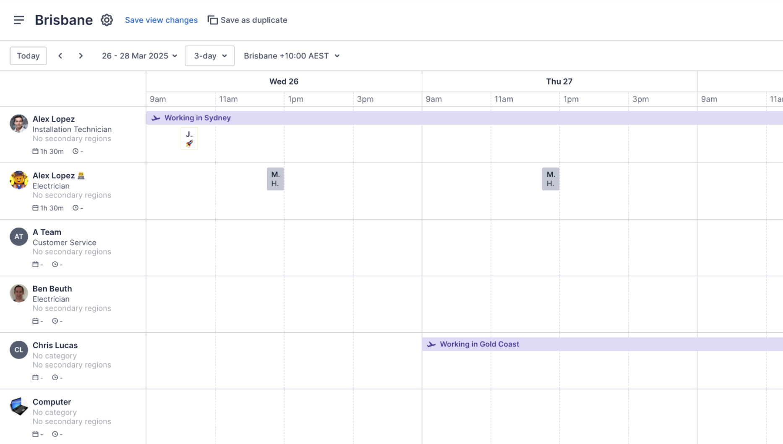This screenshot has height=444, width=783.
Task: Open the J. job with rocket icon
Action: [x=189, y=138]
